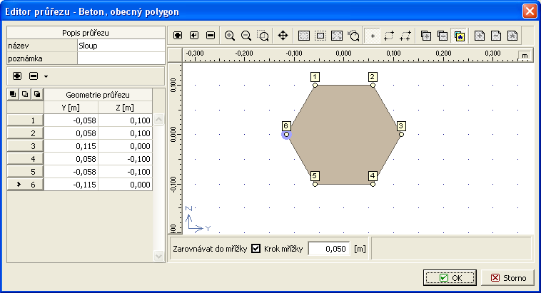Click the page star icon in toolbar
541x293 pixels.
coord(512,36)
